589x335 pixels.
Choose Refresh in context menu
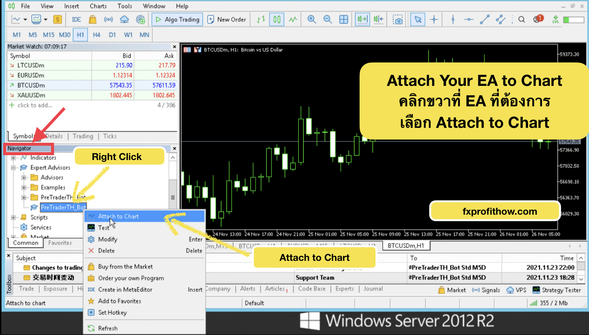[x=144, y=328]
